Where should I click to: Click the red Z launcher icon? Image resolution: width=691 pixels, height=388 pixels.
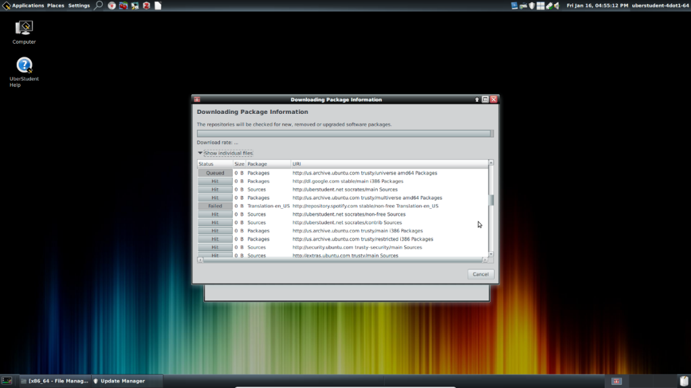pyautogui.click(x=146, y=5)
